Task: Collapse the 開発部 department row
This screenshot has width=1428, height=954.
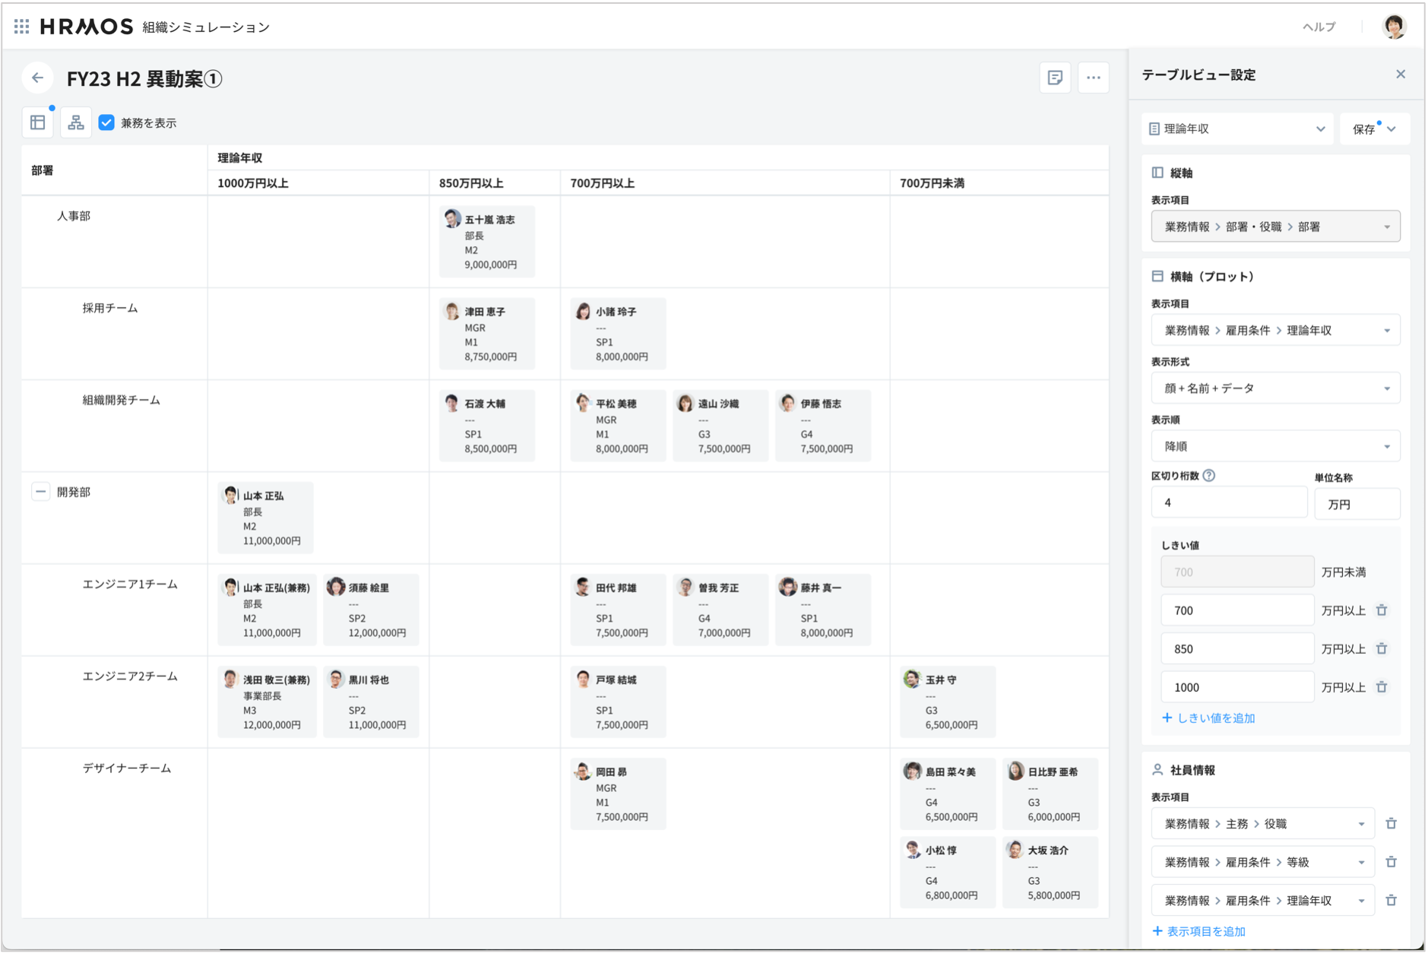Action: point(41,492)
